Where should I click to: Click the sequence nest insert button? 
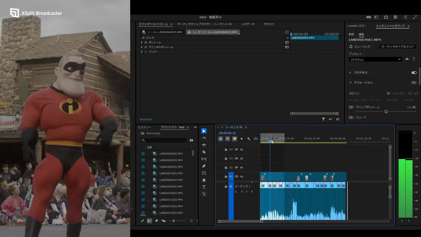click(x=220, y=139)
